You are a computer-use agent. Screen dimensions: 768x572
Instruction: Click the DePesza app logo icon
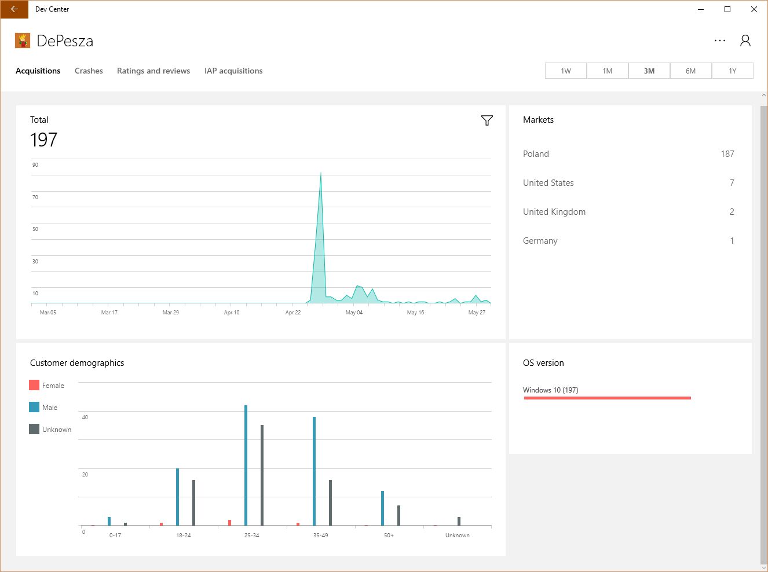point(23,41)
